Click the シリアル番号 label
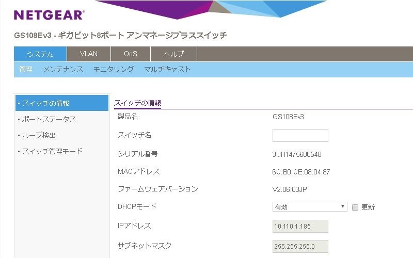The height and width of the screenshot is (258, 413). pyautogui.click(x=138, y=154)
